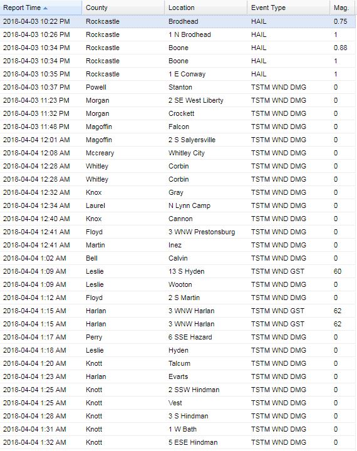The width and height of the screenshot is (357, 451).
Task: Select the Powell County Stanton row
Action: click(x=178, y=88)
